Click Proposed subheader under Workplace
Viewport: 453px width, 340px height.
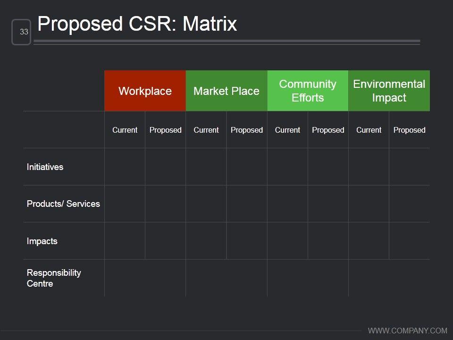pyautogui.click(x=165, y=130)
